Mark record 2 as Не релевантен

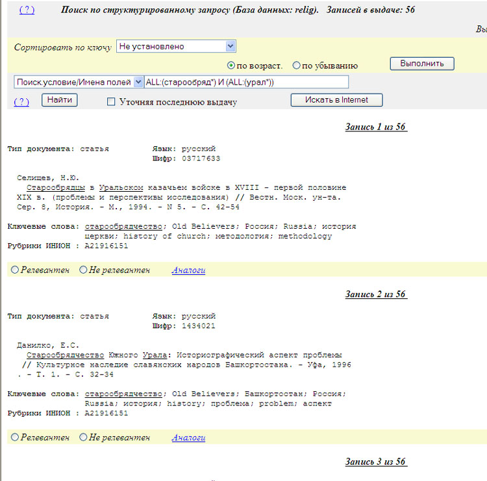[83, 437]
